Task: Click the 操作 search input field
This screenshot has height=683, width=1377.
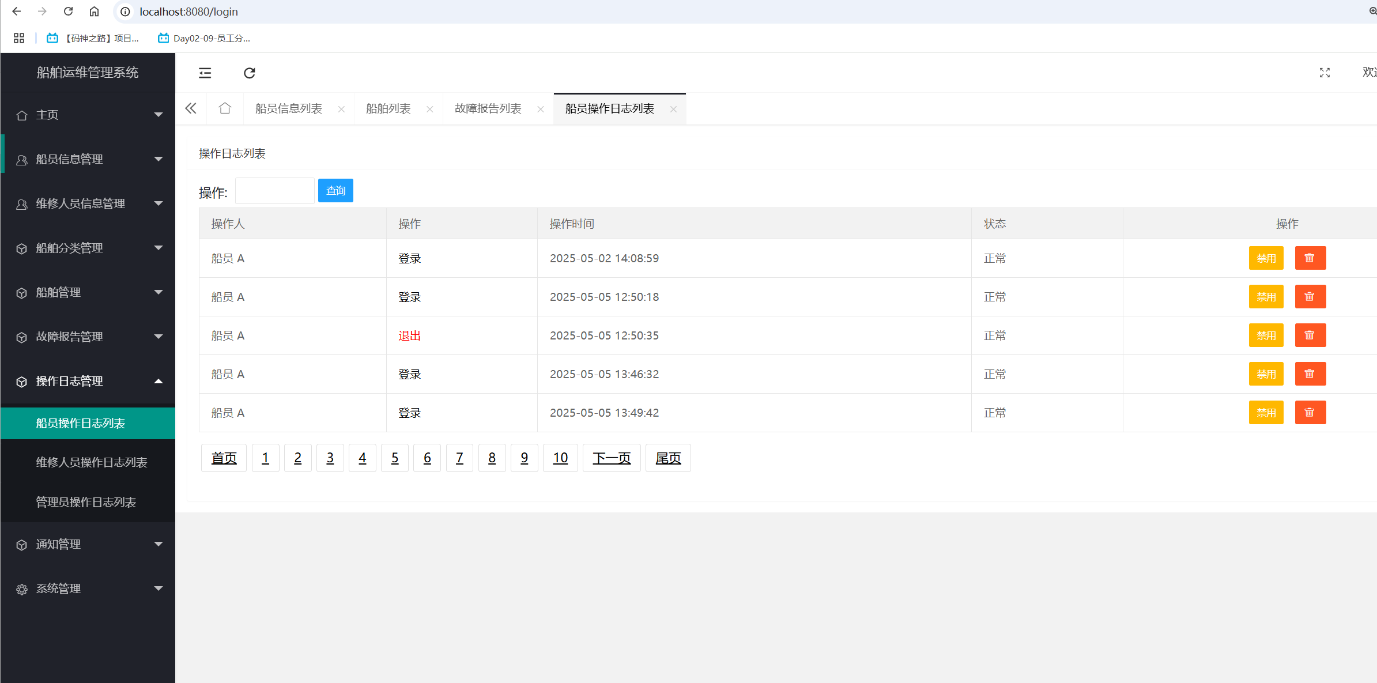Action: coord(274,191)
